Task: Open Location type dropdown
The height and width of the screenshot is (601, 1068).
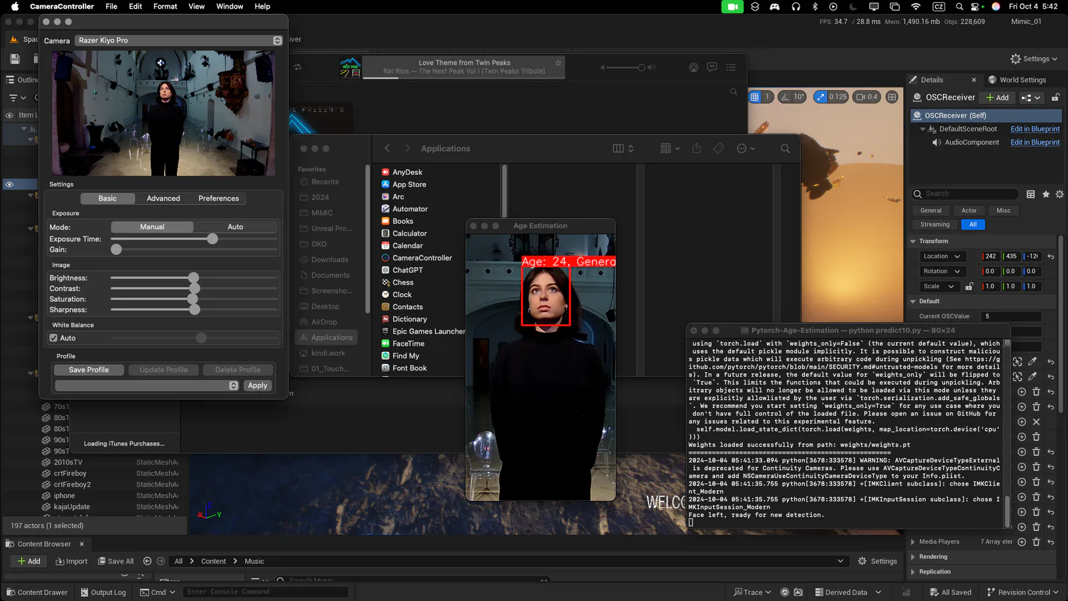Action: [x=942, y=256]
